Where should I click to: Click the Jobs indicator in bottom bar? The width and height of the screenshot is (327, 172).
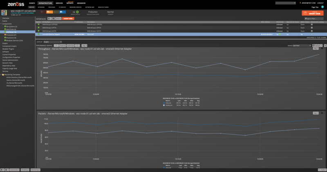(322, 170)
